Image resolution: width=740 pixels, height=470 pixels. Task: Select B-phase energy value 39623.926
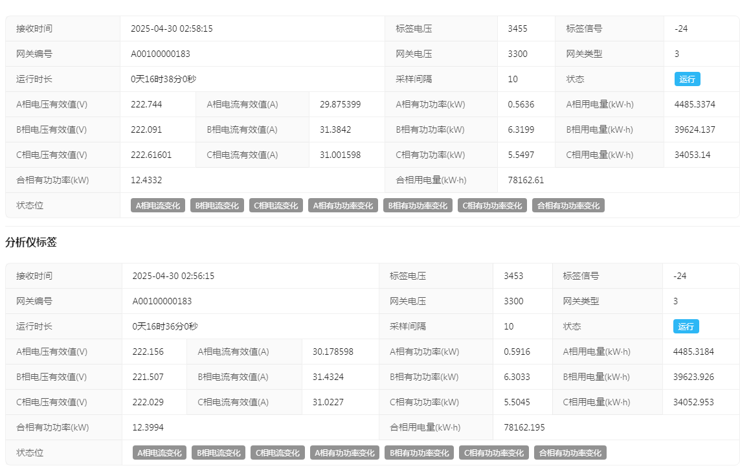coord(693,377)
